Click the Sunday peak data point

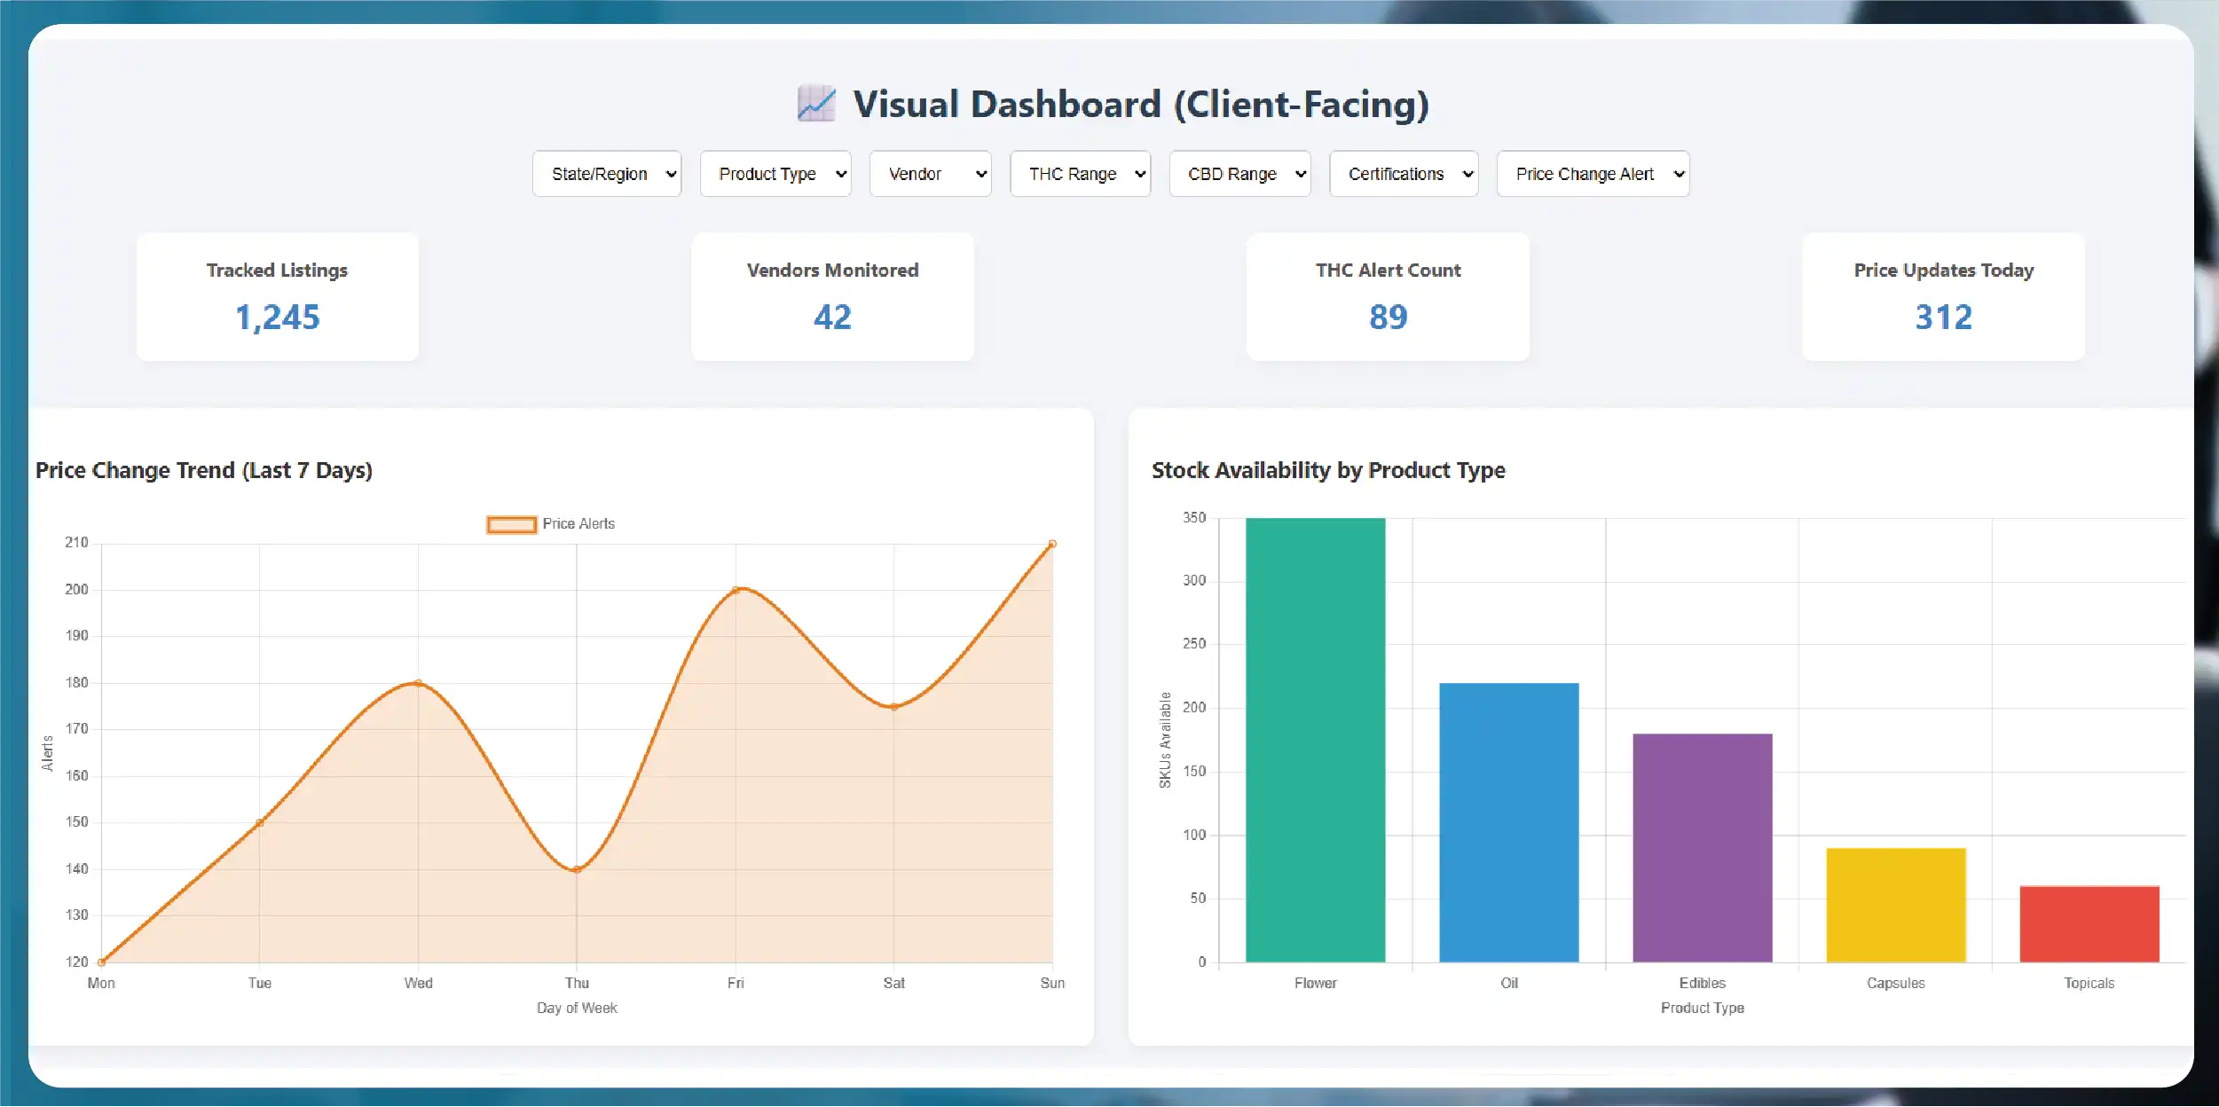(1052, 544)
